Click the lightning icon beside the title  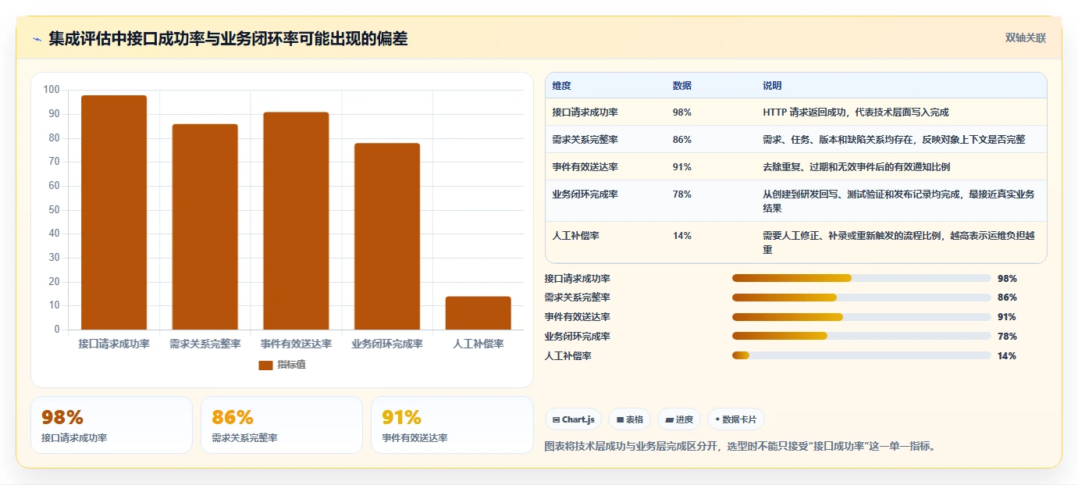(x=37, y=39)
